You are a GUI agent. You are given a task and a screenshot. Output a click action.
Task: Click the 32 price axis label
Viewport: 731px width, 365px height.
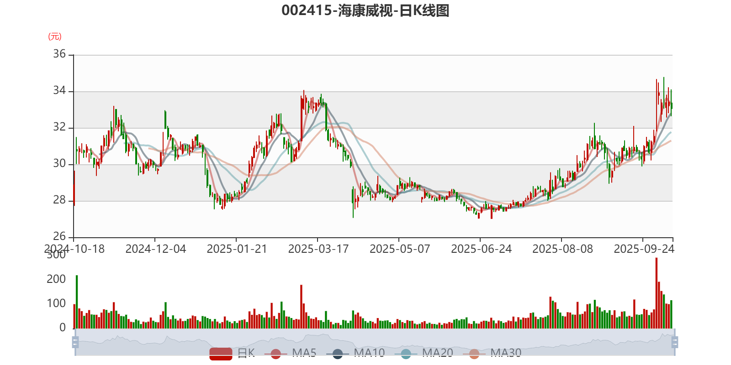pos(59,127)
